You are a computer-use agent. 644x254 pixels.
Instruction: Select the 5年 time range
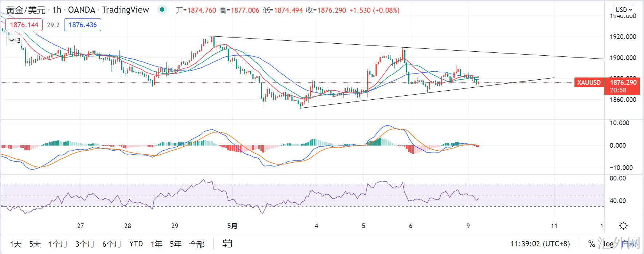point(176,244)
